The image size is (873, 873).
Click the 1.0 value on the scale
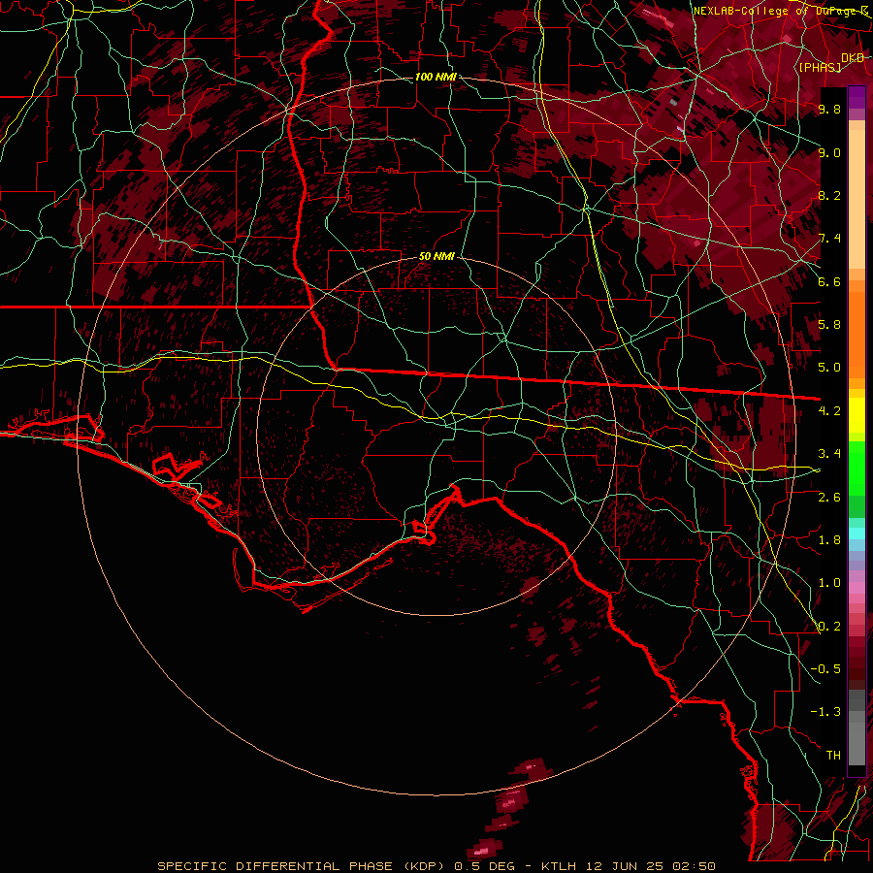click(x=829, y=583)
